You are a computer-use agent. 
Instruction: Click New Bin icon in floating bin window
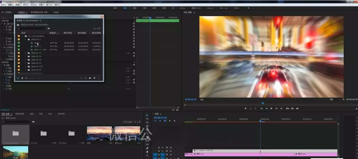[90, 78]
